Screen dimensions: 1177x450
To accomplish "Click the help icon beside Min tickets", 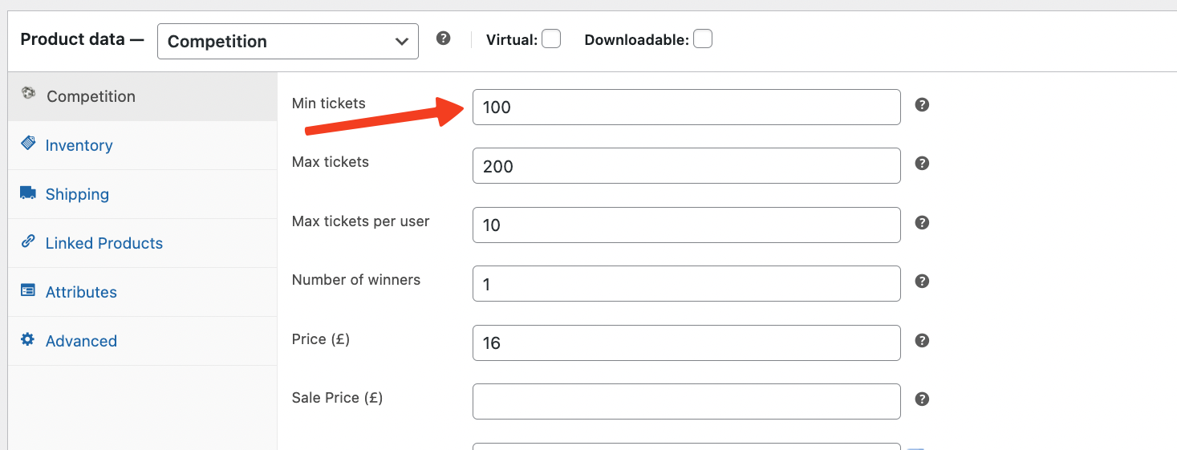I will pos(922,105).
